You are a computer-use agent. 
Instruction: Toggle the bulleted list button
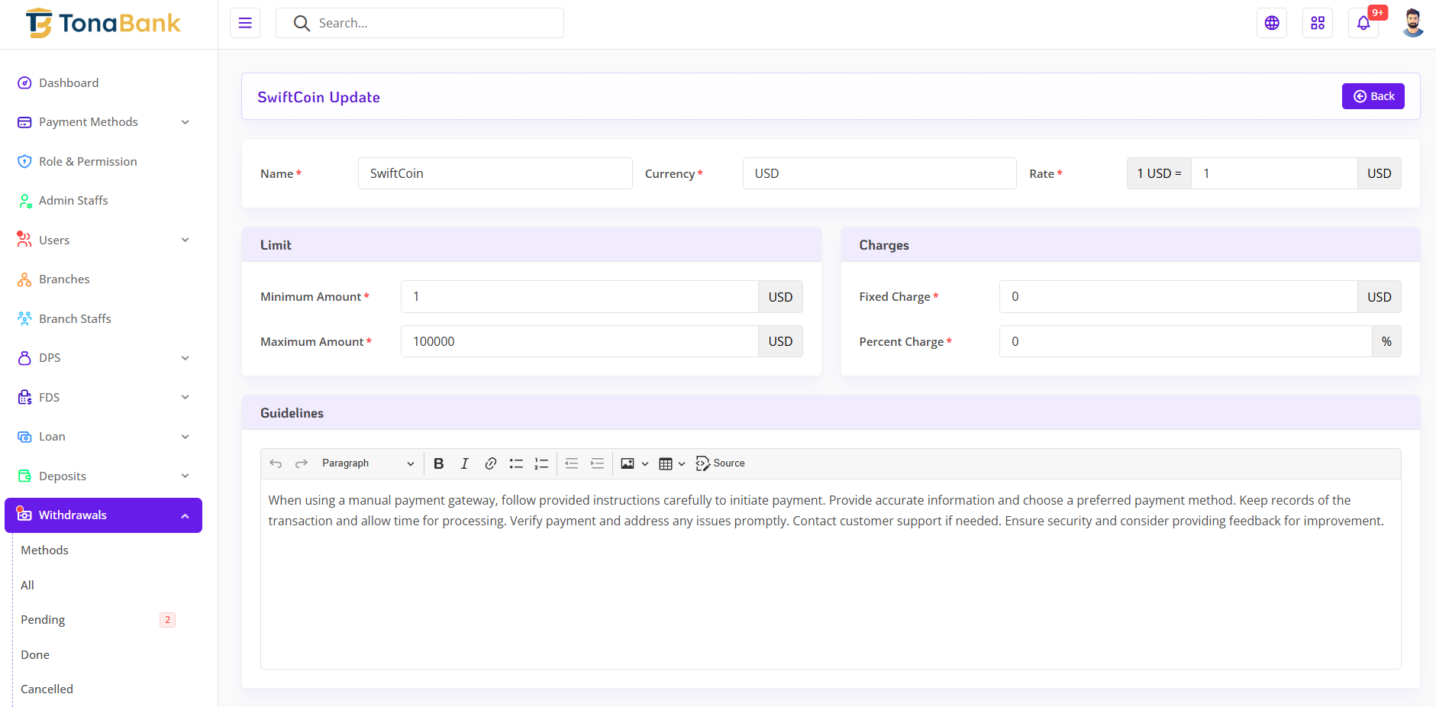516,463
